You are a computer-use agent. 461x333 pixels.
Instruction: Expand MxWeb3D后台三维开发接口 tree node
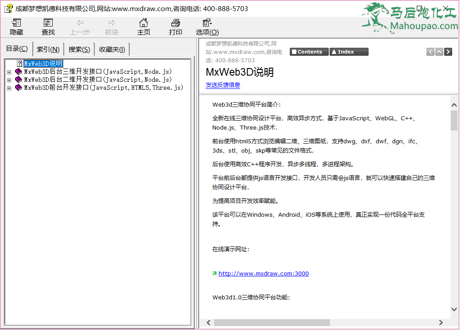coord(9,72)
